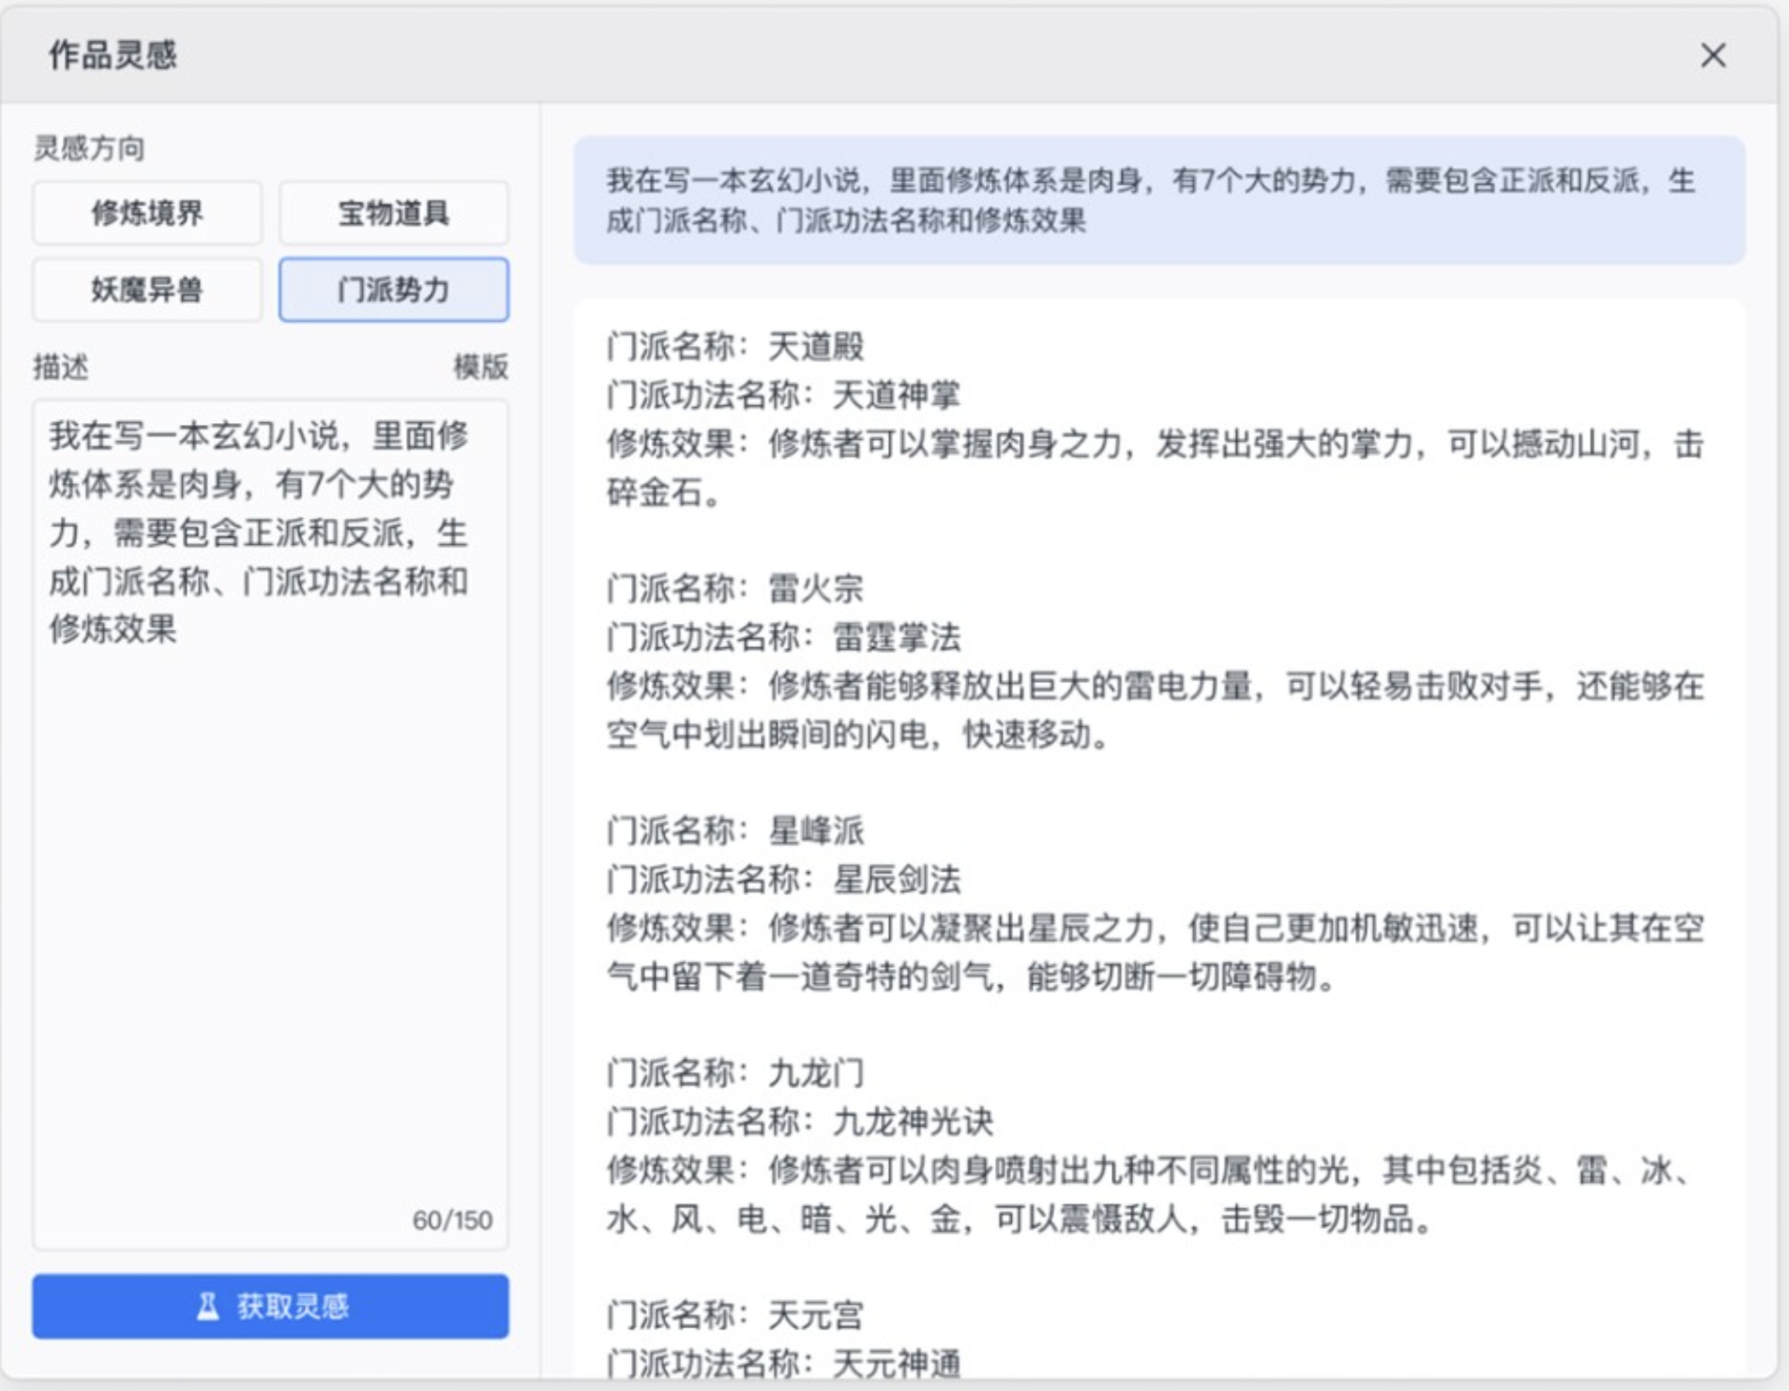Click the 60/150 character counter
Screen dimensions: 1789x1391
tap(452, 1220)
